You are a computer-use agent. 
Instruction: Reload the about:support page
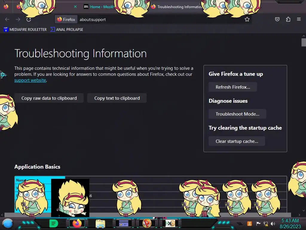pos(29,19)
